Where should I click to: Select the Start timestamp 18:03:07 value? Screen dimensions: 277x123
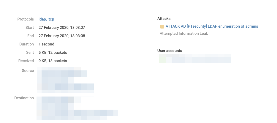[x=62, y=28]
